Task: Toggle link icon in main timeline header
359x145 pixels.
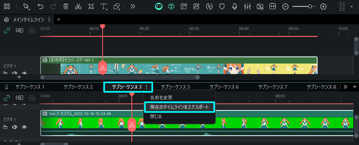Action: pyautogui.click(x=7, y=30)
